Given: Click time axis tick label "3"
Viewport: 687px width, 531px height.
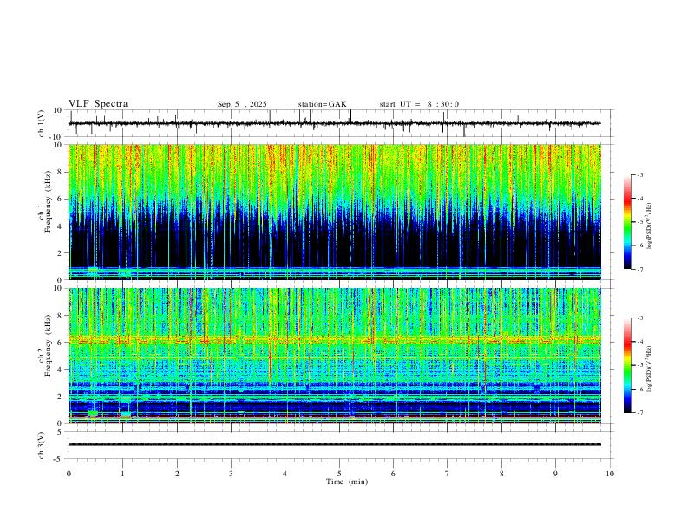Looking at the screenshot, I should point(231,474).
